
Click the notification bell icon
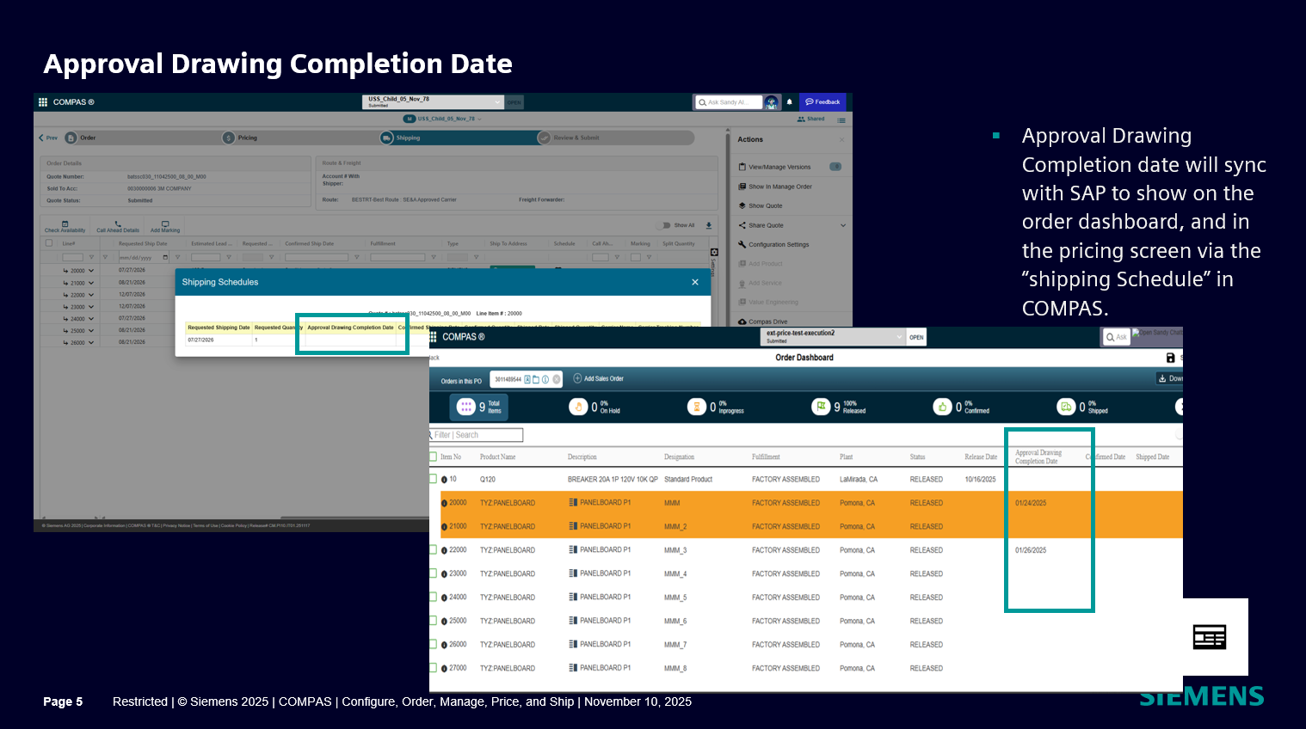(789, 102)
